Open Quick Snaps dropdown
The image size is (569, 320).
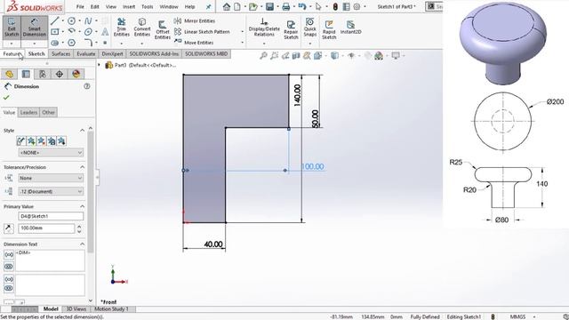click(x=310, y=44)
